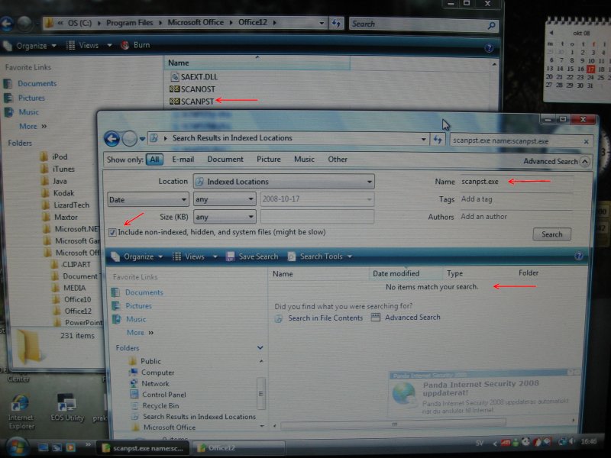The width and height of the screenshot is (611, 458).
Task: Open the Views menu in Office12 window
Action: click(89, 46)
